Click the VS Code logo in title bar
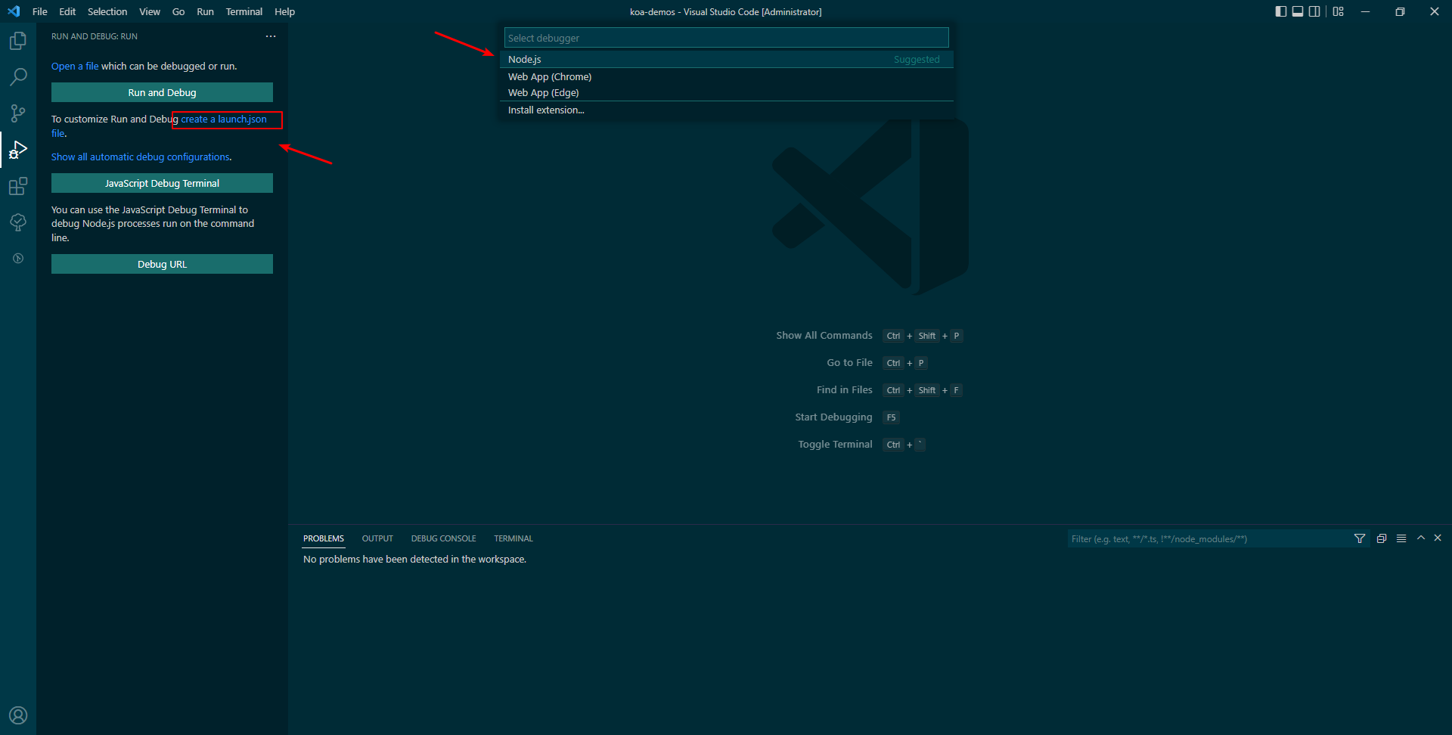The width and height of the screenshot is (1452, 735). pyautogui.click(x=14, y=11)
